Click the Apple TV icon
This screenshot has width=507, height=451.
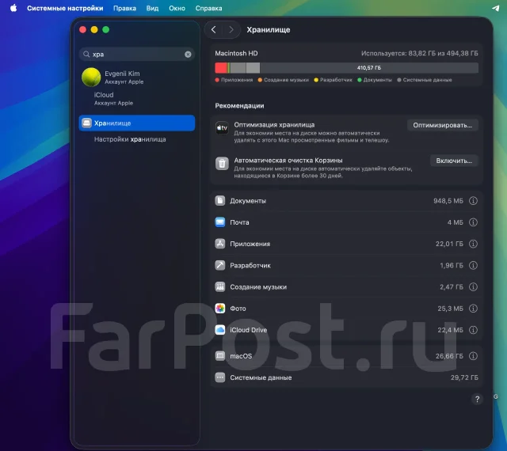tap(222, 128)
